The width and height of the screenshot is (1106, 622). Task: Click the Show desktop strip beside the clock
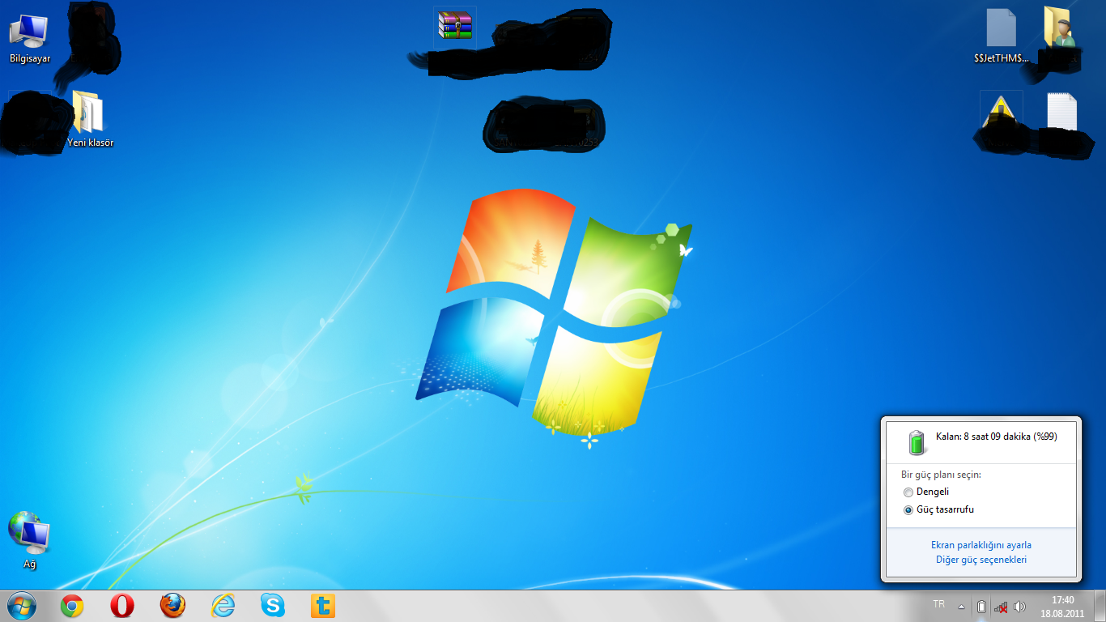point(1100,606)
